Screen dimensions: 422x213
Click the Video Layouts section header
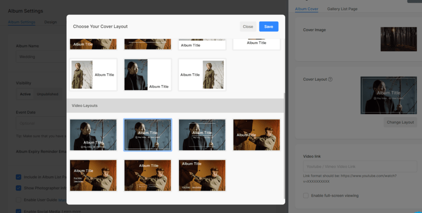pos(176,106)
